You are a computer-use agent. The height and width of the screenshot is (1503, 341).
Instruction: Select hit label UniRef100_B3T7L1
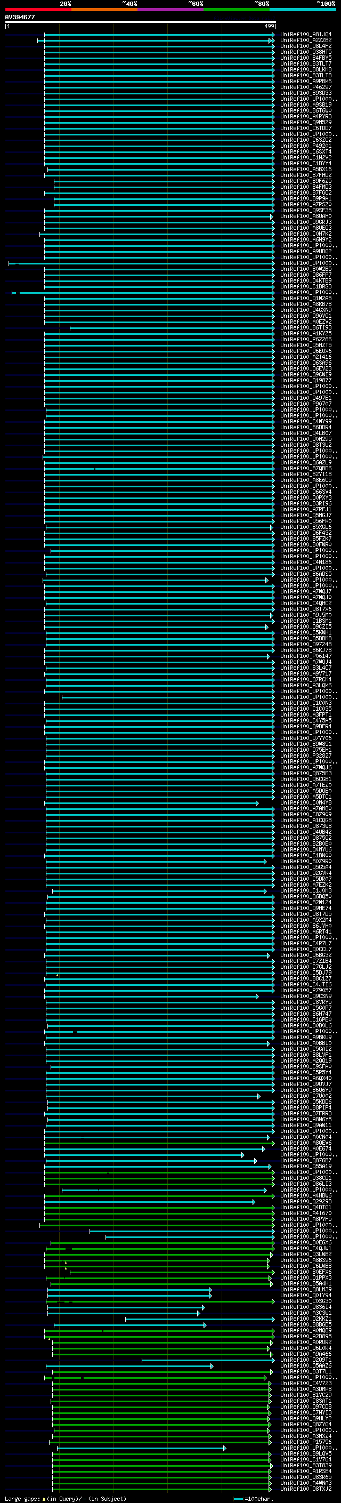click(x=305, y=1371)
